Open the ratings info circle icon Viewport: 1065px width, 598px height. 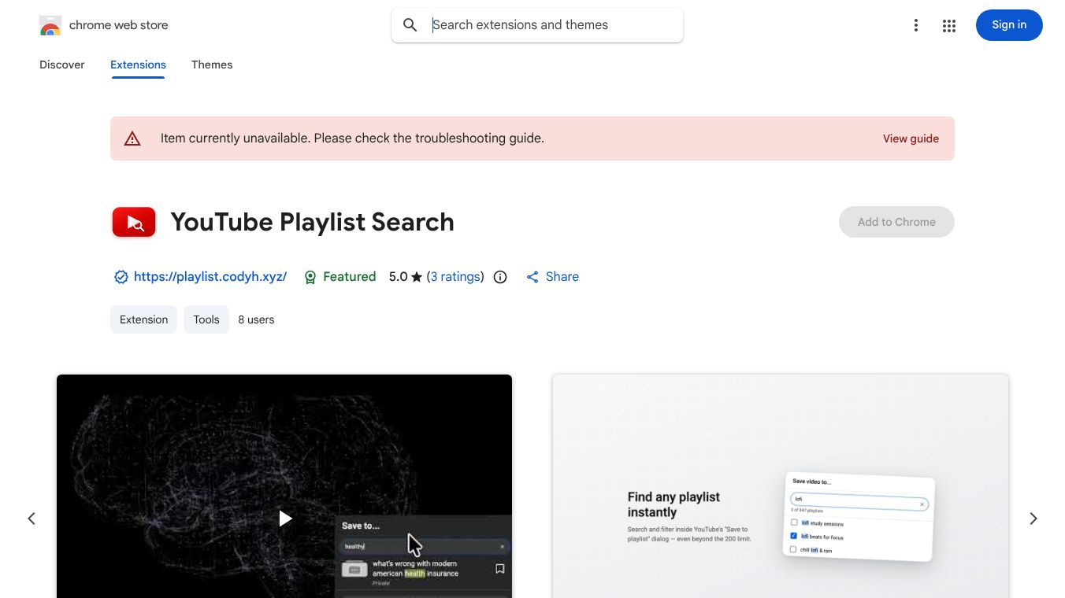(500, 277)
